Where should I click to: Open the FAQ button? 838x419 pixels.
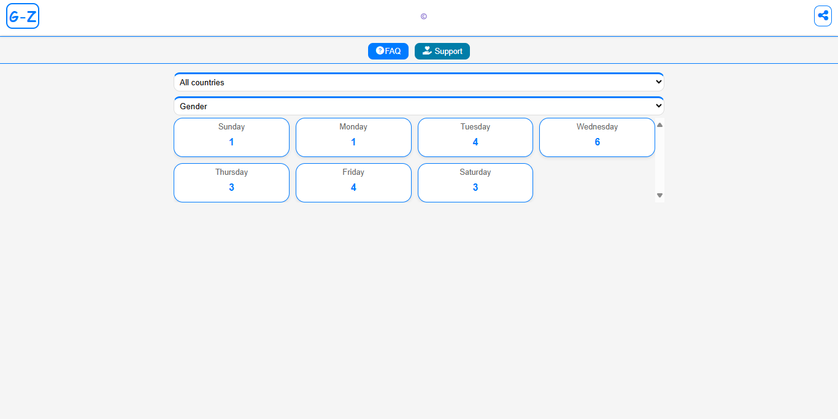[388, 52]
